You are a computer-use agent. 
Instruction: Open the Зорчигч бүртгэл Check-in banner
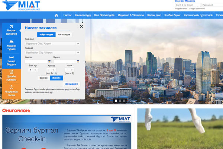(67, 132)
